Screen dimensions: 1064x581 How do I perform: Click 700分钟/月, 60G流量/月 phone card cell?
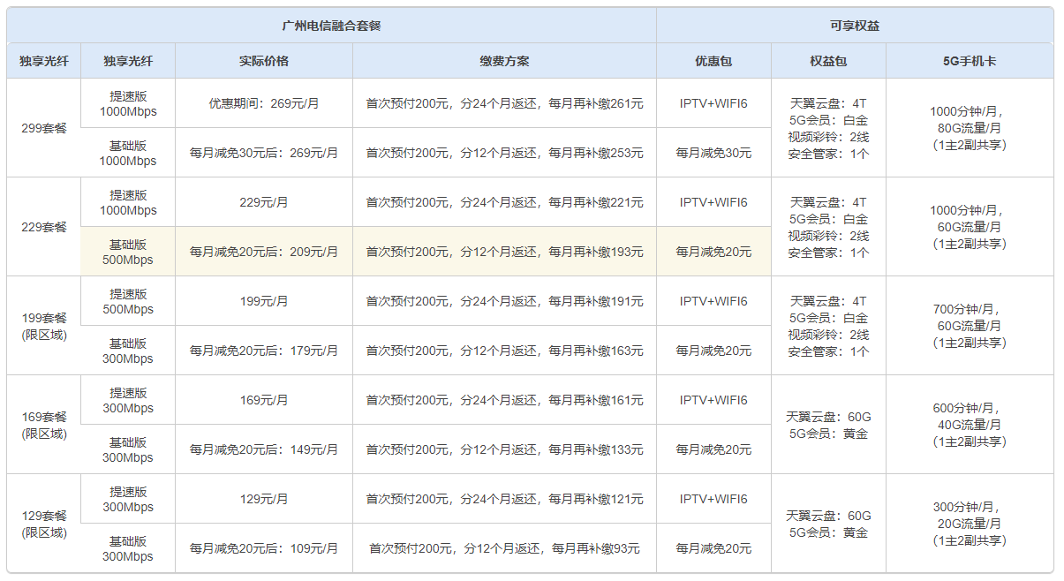tap(970, 326)
